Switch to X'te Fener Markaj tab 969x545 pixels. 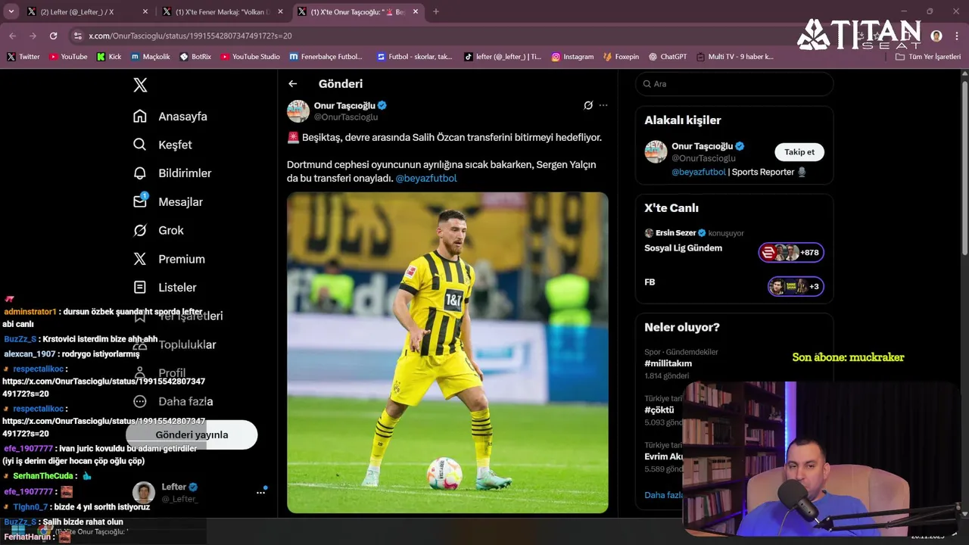coord(221,11)
